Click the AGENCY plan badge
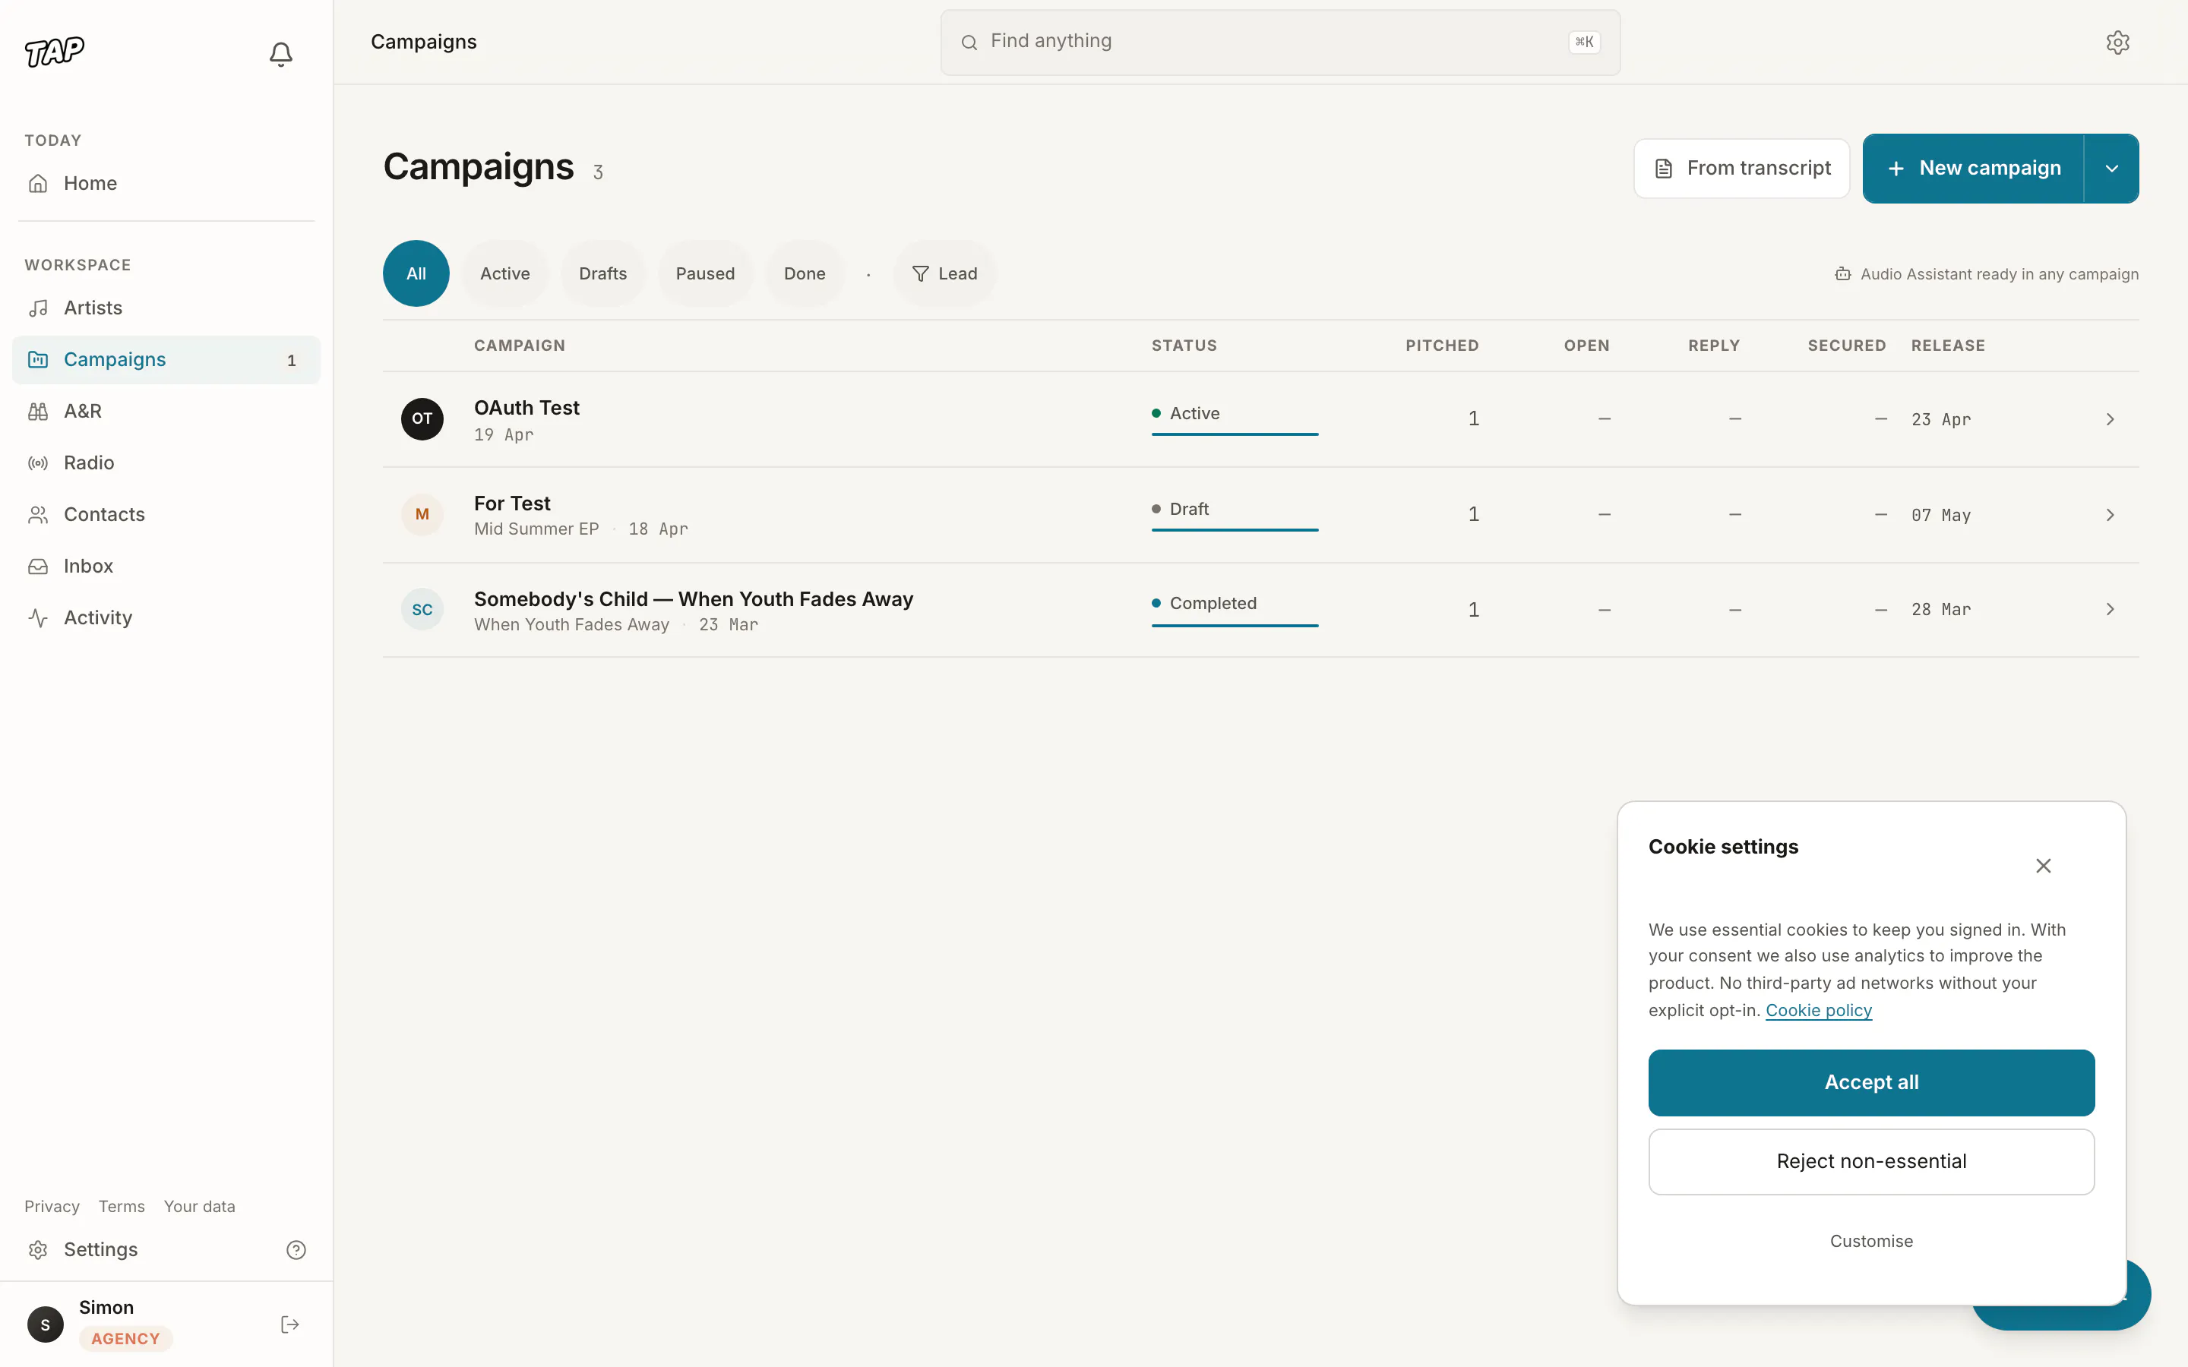Viewport: 2188px width, 1367px height. click(x=125, y=1339)
